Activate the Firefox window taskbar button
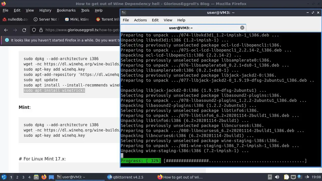The image size is (322, 181). click(180, 177)
